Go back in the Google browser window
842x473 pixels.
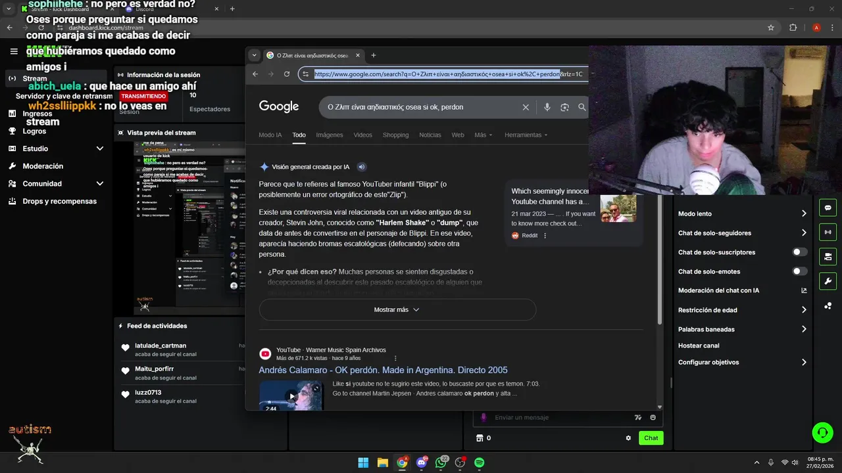point(255,74)
